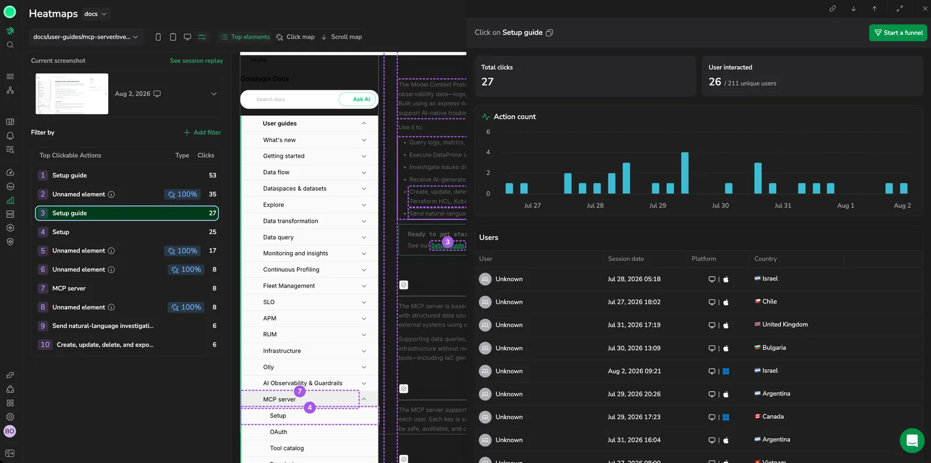Open the settings gear in left sidebar
Image resolution: width=931 pixels, height=463 pixels.
pyautogui.click(x=10, y=417)
